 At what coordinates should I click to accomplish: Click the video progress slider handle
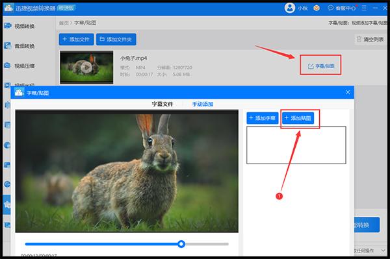click(x=181, y=244)
